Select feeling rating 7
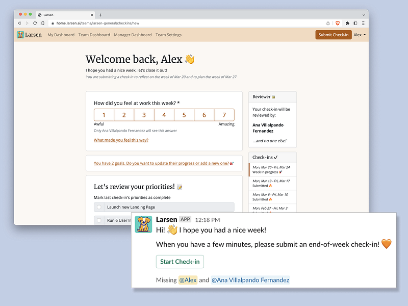 224,115
